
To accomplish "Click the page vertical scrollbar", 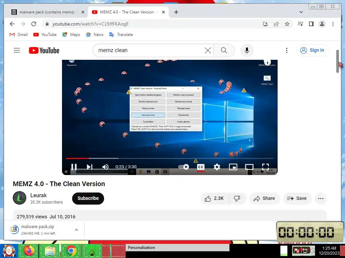I will [x=338, y=61].
